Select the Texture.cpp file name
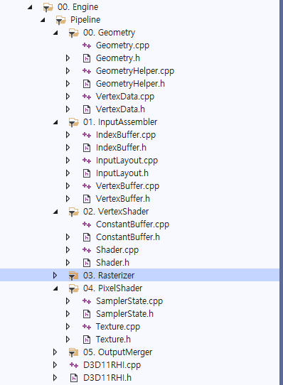This screenshot has height=385, width=283. (118, 327)
